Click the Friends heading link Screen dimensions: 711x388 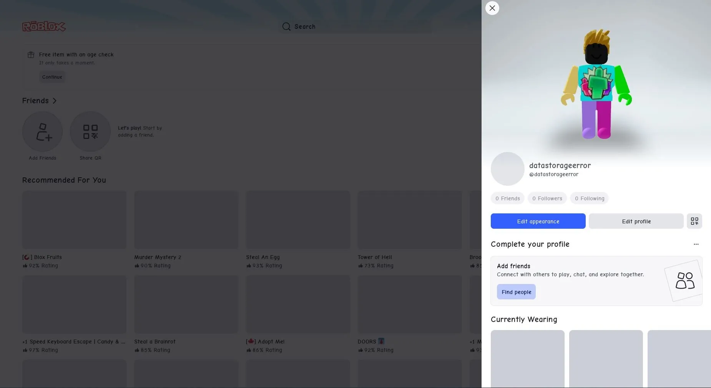[35, 101]
